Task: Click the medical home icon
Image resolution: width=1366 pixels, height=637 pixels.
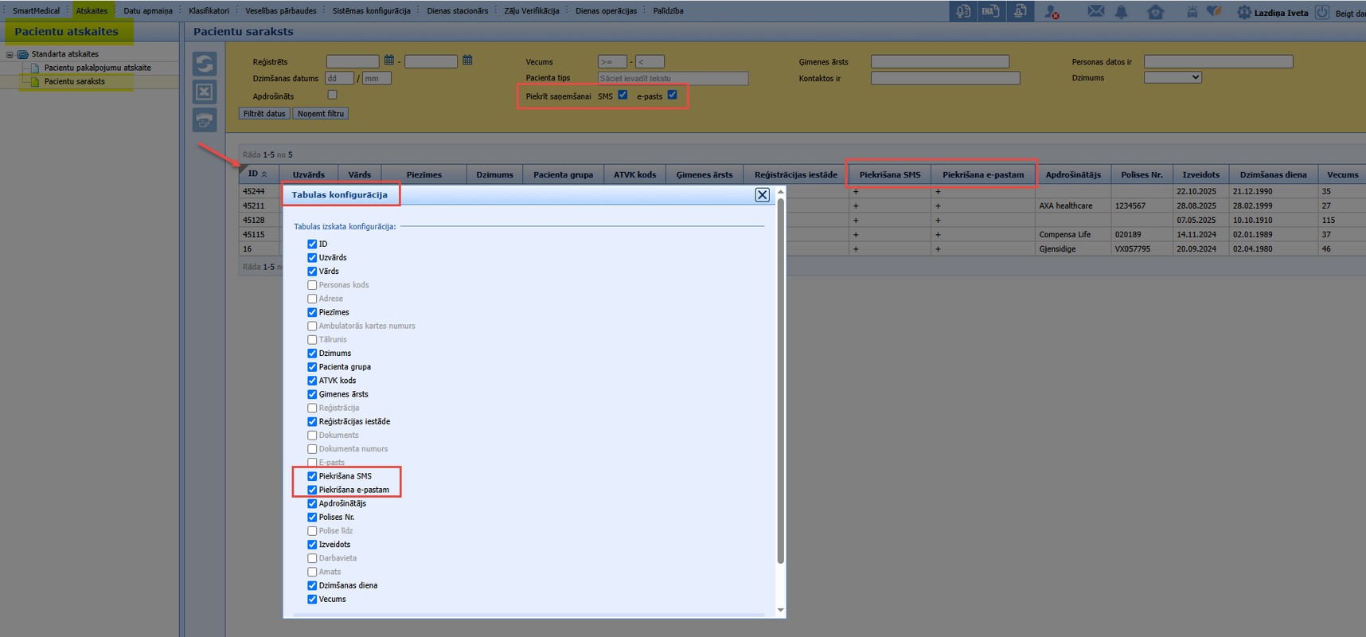Action: 1155,12
